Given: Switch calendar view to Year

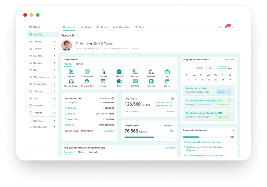Looking at the screenshot, I should click(230, 68).
